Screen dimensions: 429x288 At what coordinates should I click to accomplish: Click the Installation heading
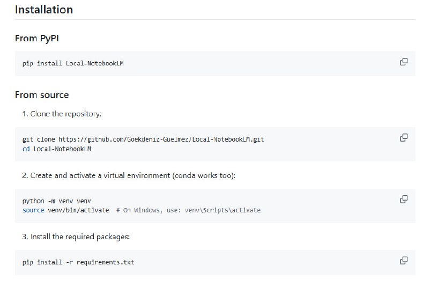[44, 10]
